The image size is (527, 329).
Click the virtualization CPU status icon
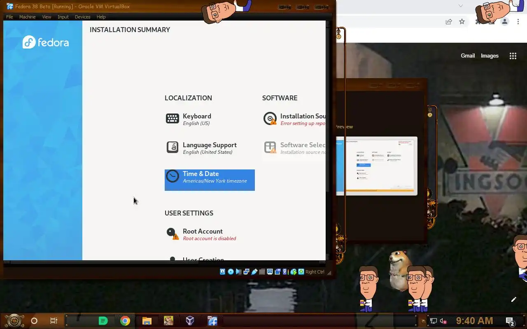pos(285,272)
